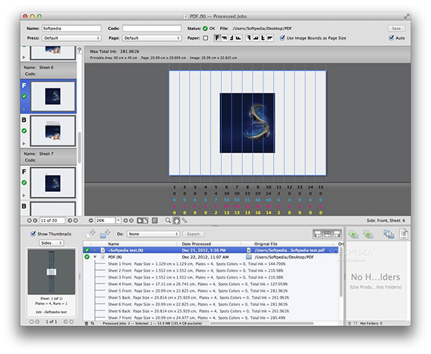Click the trash icon below jobs list
The image size is (431, 354).
coord(87,323)
